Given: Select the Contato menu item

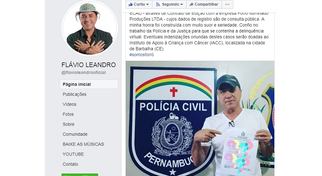Looking at the screenshot, I should (71, 164).
